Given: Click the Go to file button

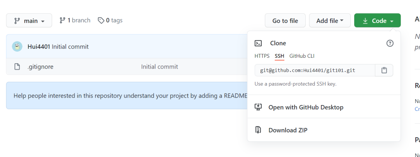Looking at the screenshot, I should [x=285, y=21].
